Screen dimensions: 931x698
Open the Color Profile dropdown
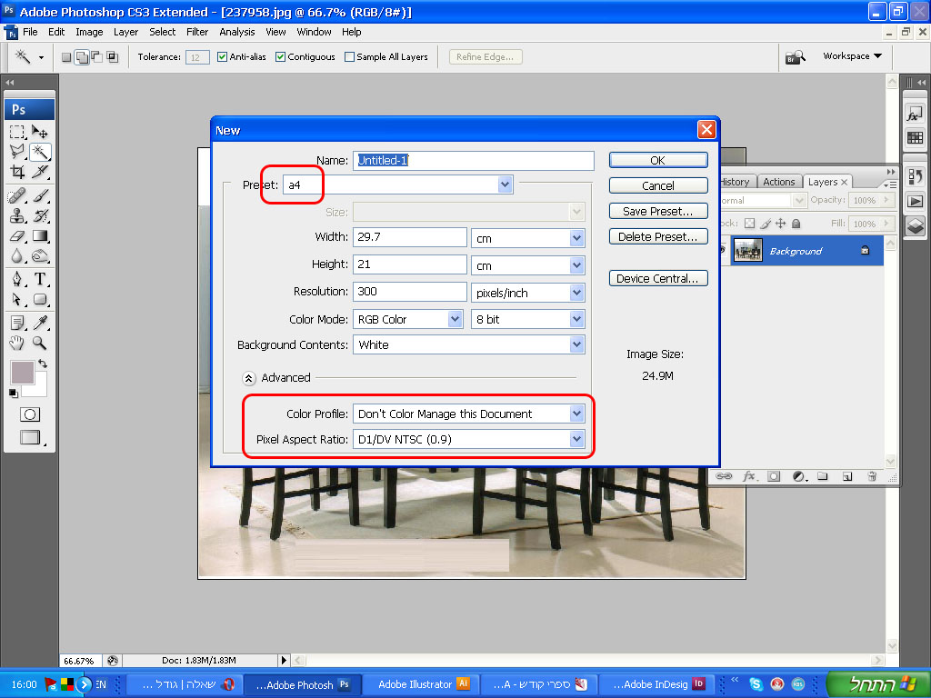click(576, 414)
